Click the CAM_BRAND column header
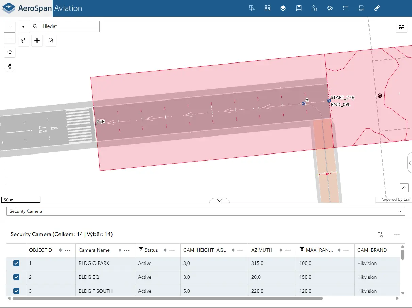 pyautogui.click(x=372, y=250)
